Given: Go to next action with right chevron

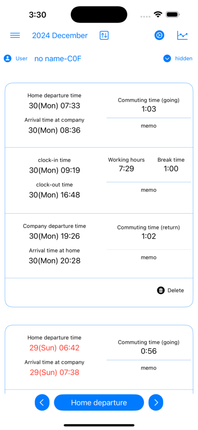Looking at the screenshot, I should click(x=156, y=402).
